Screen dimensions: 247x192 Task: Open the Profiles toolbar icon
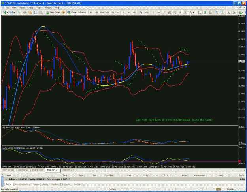click(11, 12)
